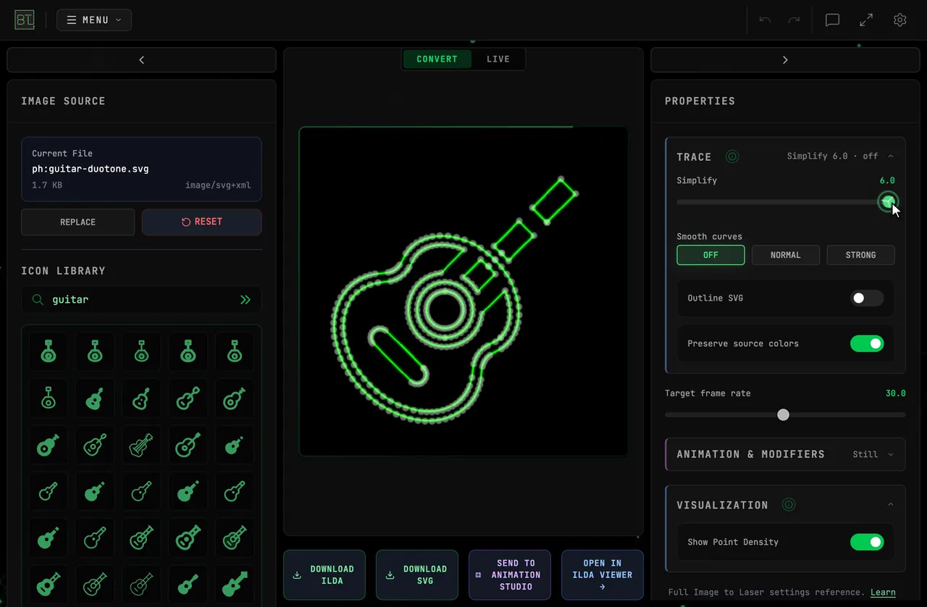Image resolution: width=927 pixels, height=607 pixels.
Task: Click the Simplify slider handle
Action: click(x=889, y=202)
